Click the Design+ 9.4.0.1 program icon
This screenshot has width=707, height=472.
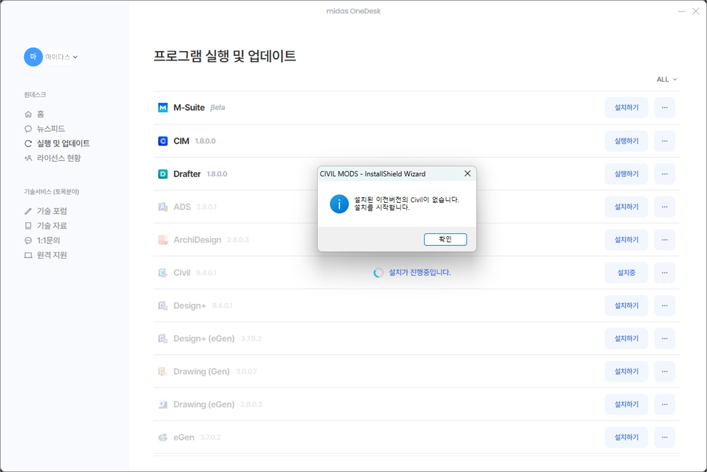click(x=163, y=306)
